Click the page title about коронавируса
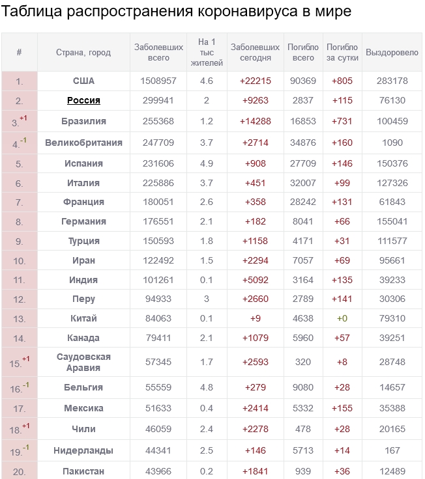425x479 pixels. pos(177,12)
